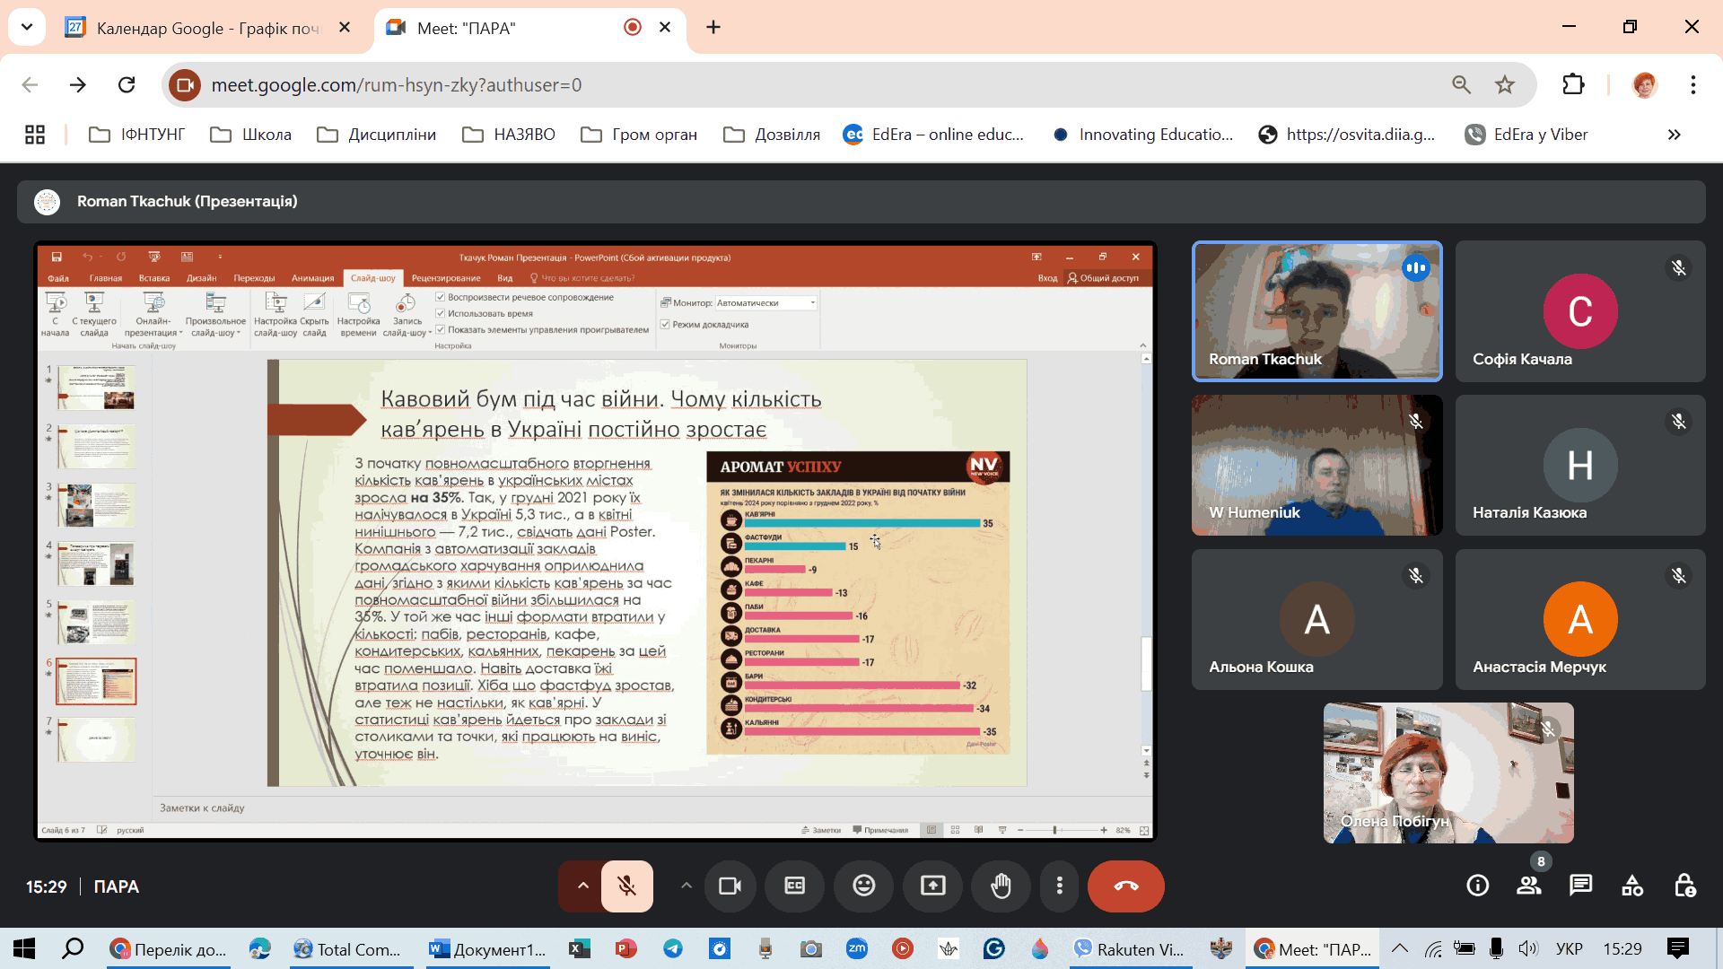
Task: Expand video settings chevron
Action: [686, 886]
